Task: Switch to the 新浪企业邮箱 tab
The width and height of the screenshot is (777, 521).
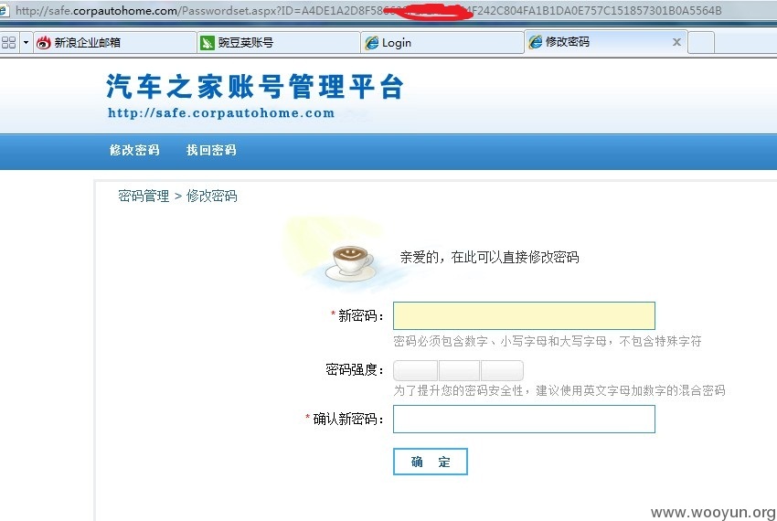Action: point(115,43)
